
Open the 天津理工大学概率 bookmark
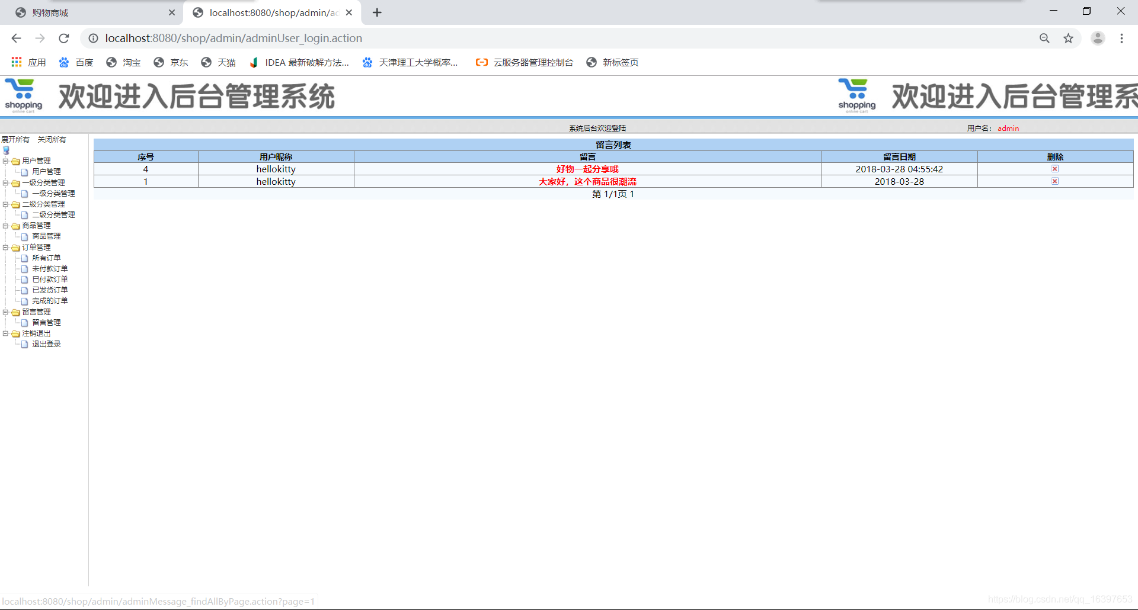[x=410, y=62]
